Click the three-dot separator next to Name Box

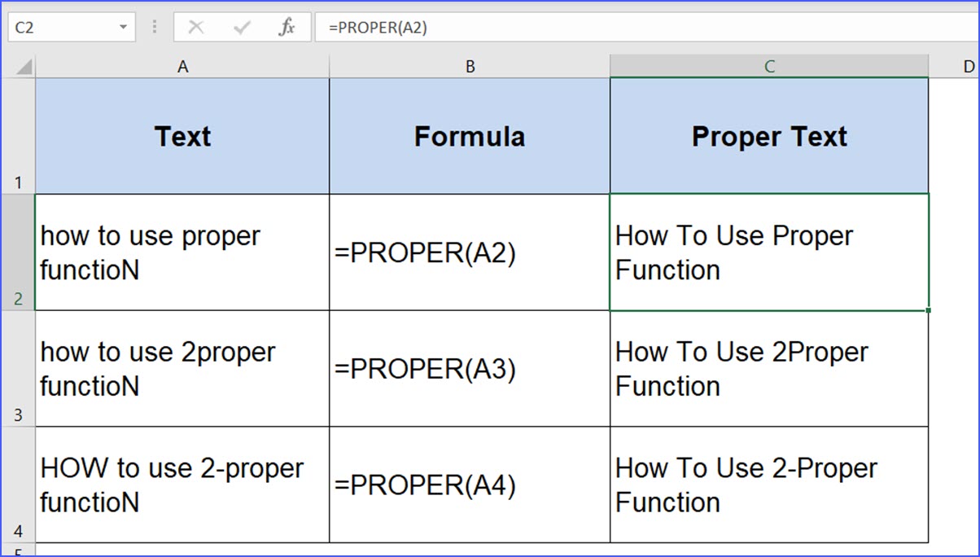click(153, 26)
